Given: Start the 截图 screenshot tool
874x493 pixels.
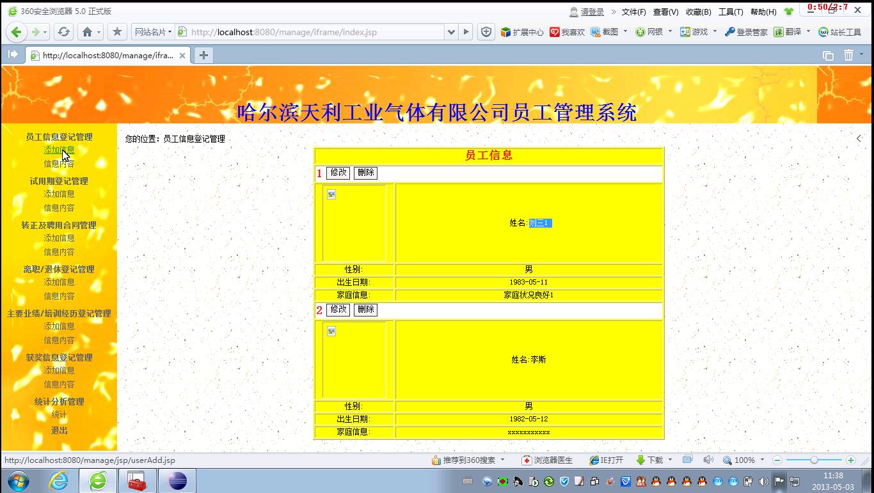Looking at the screenshot, I should pyautogui.click(x=605, y=32).
